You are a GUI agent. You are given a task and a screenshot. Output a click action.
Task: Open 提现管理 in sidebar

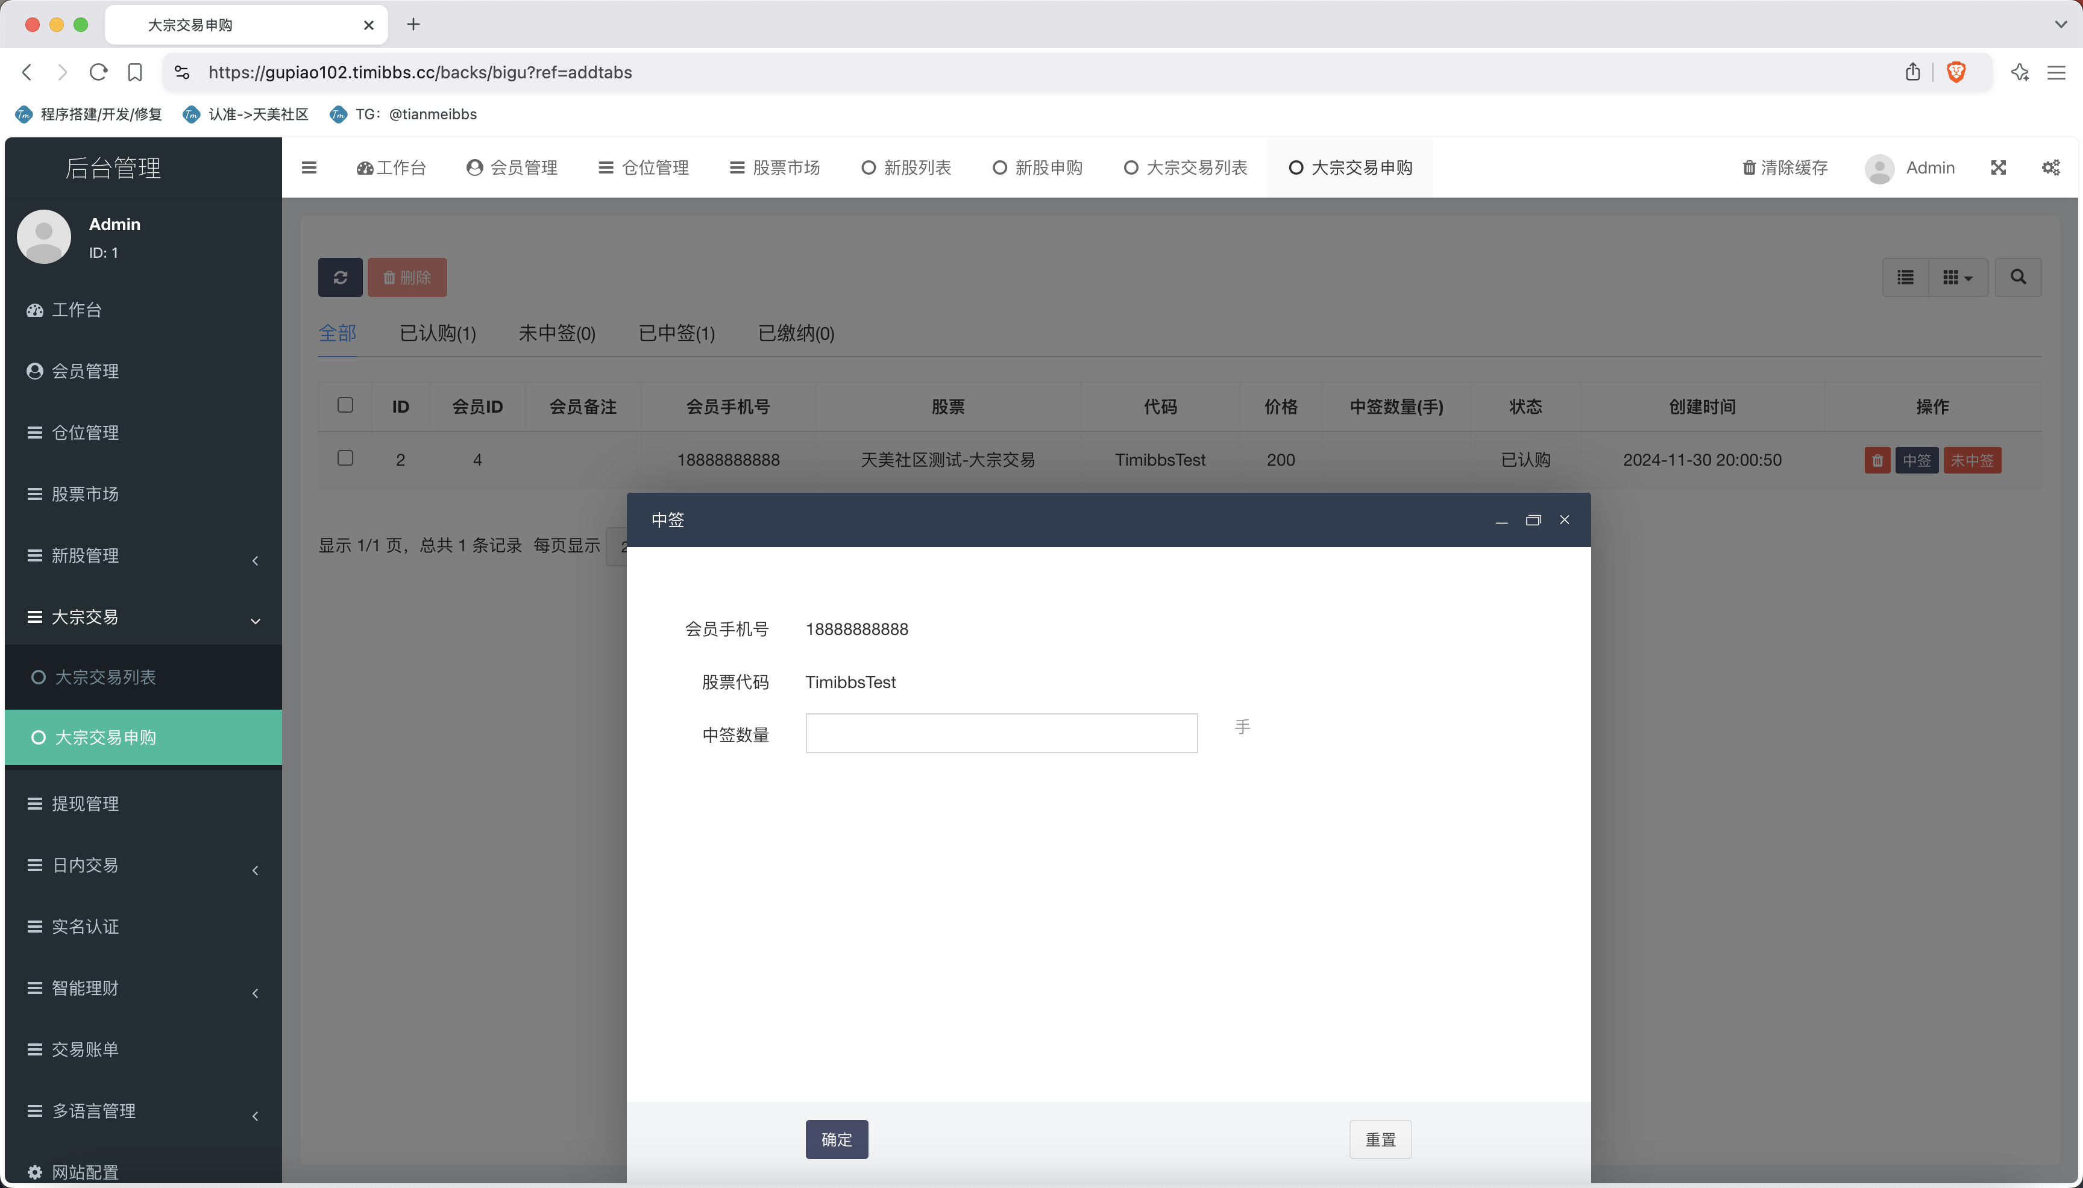pyautogui.click(x=143, y=804)
